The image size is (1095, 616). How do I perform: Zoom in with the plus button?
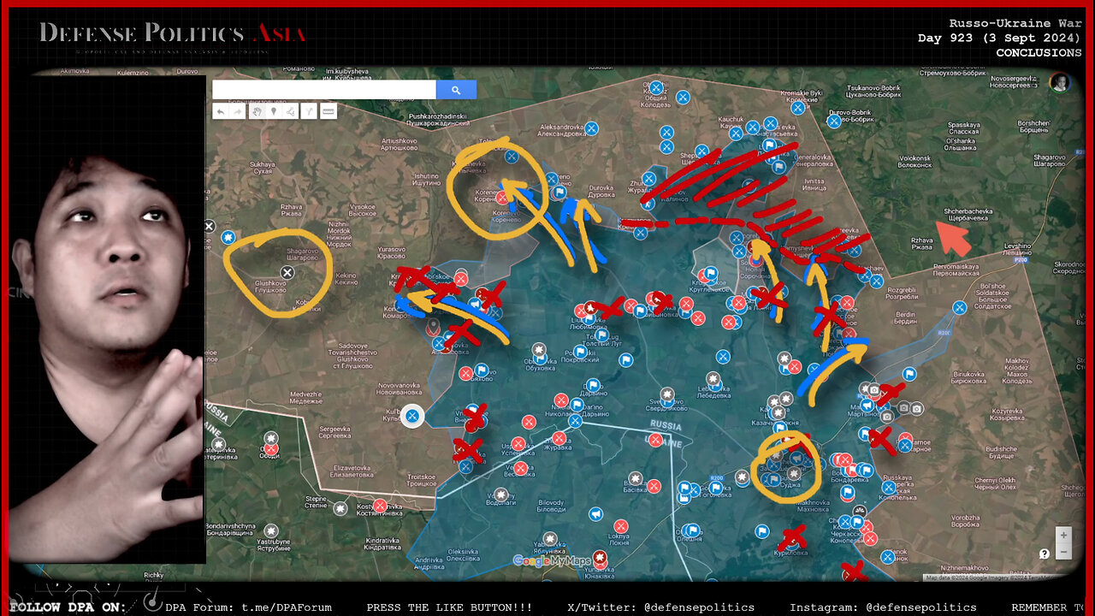[x=1063, y=535]
